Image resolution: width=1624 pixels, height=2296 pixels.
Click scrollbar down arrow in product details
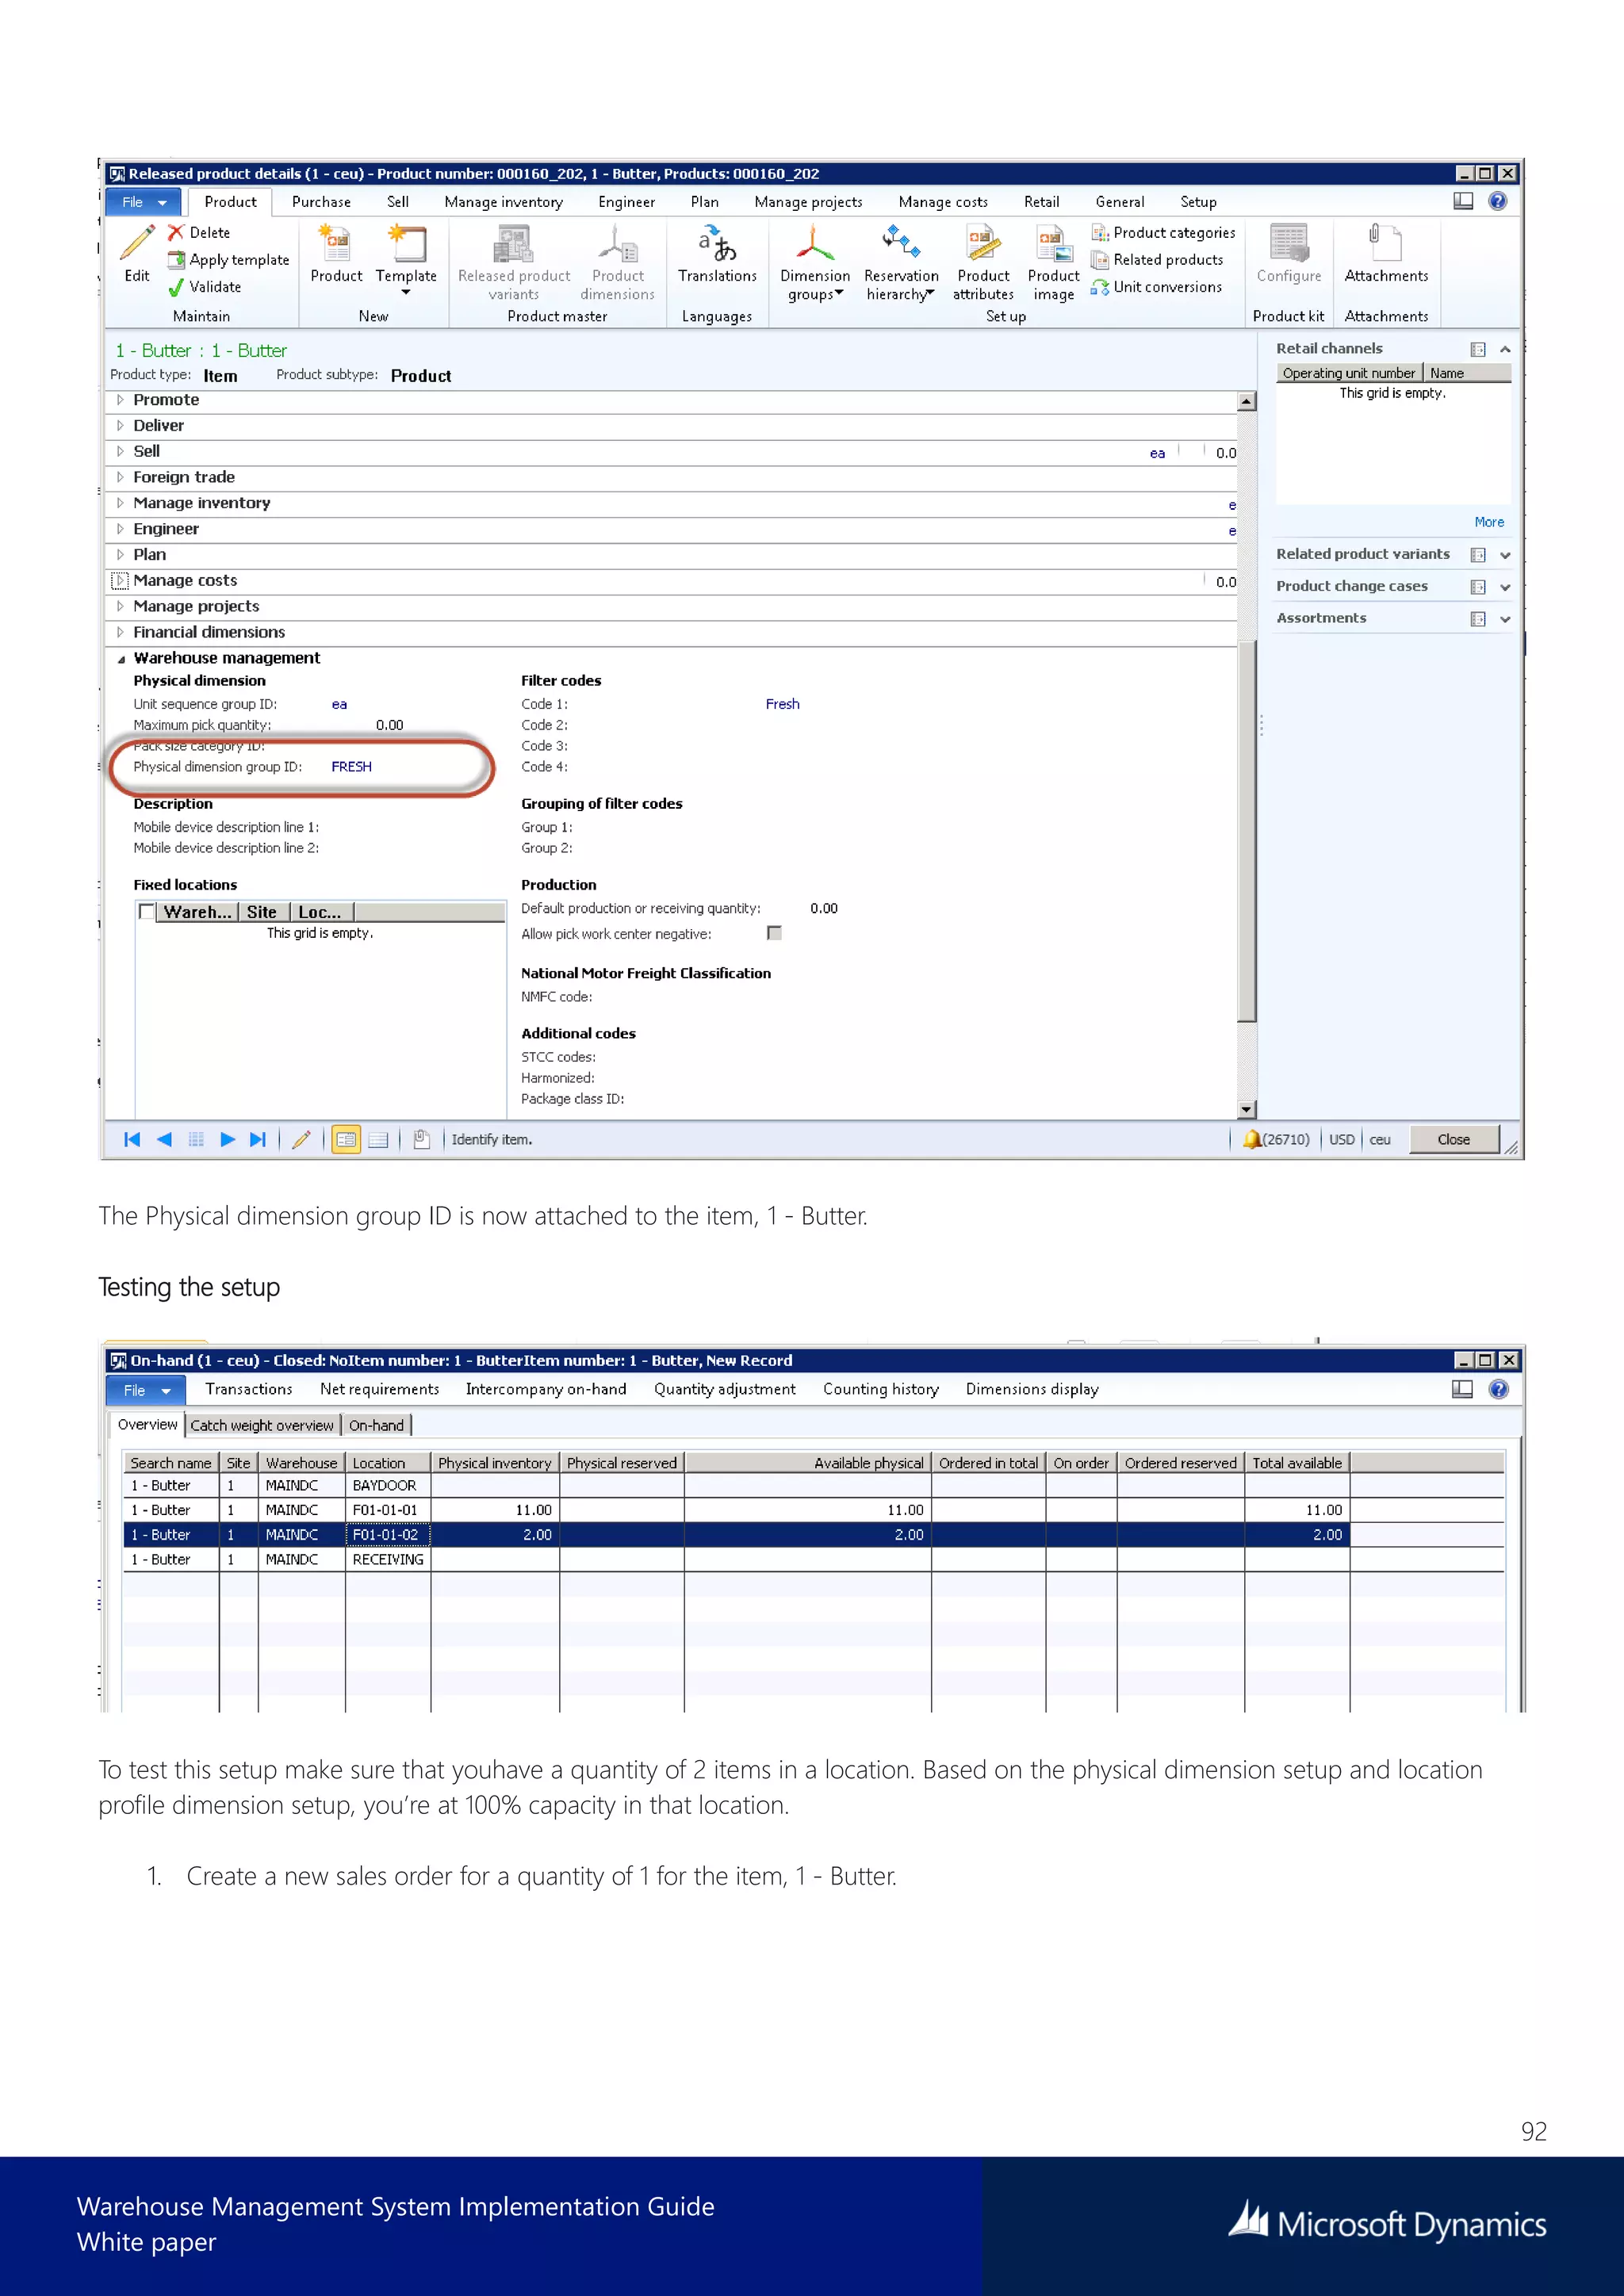click(x=1246, y=1108)
